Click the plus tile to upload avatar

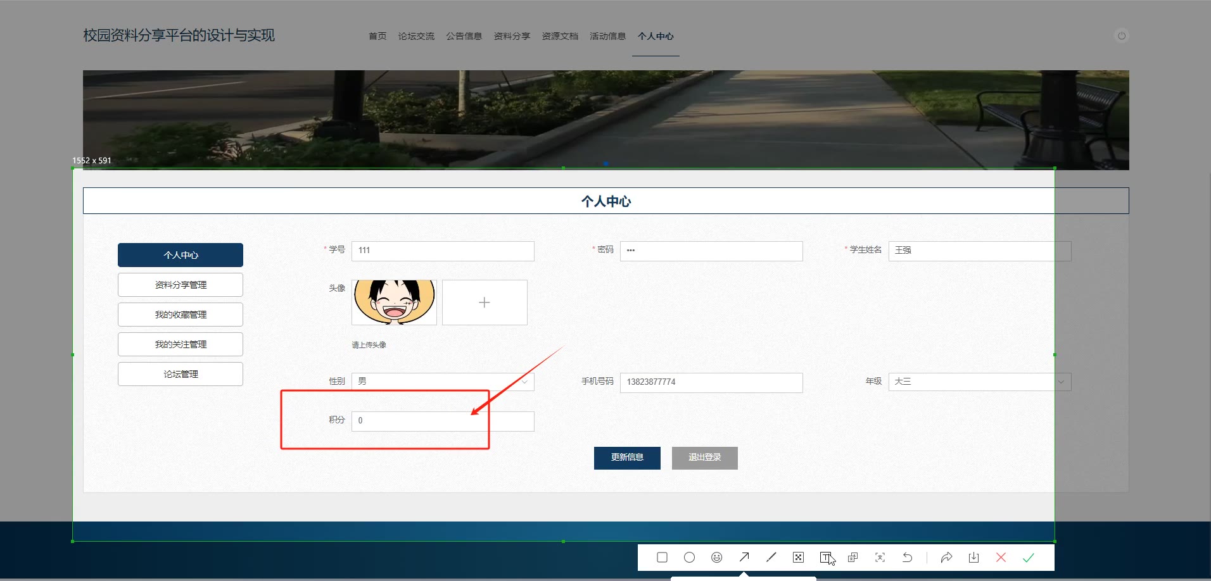(485, 303)
